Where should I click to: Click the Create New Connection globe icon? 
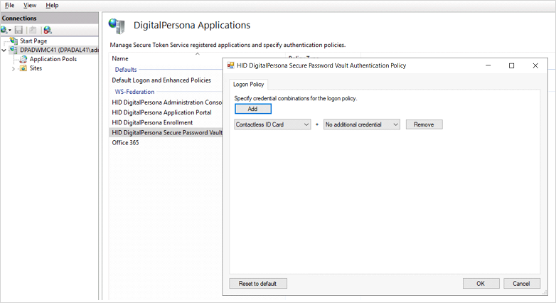4,30
